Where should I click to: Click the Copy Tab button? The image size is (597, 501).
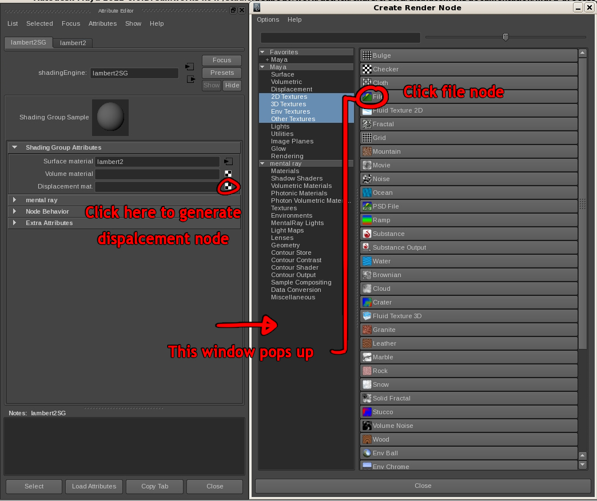click(154, 486)
